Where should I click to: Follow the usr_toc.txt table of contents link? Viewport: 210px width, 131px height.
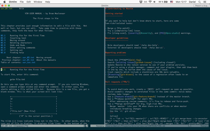click(x=29, y=62)
